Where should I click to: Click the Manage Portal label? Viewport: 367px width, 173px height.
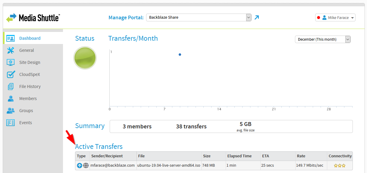tap(126, 17)
